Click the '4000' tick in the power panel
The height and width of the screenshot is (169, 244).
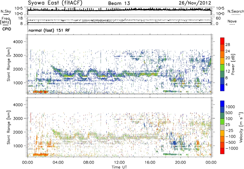point(18,42)
